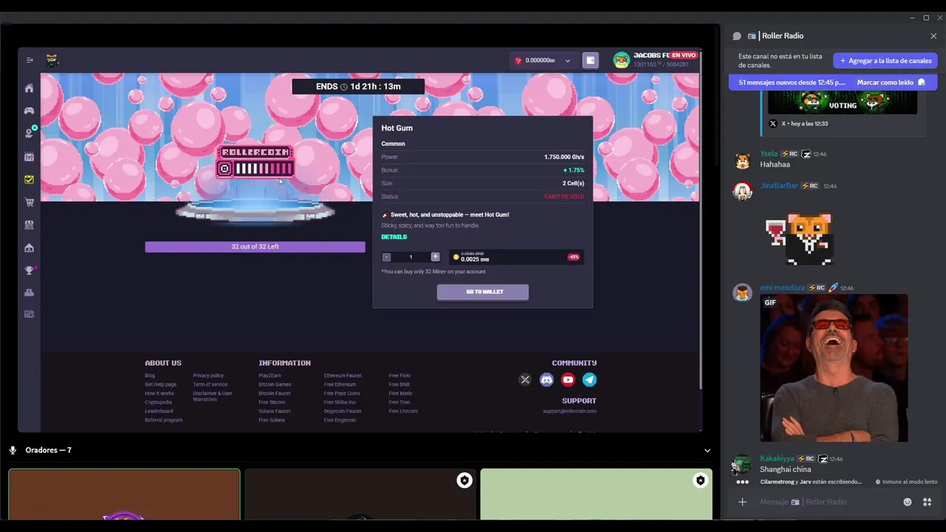The width and height of the screenshot is (946, 532).
Task: Click the Ysela username in chat
Action: point(769,154)
